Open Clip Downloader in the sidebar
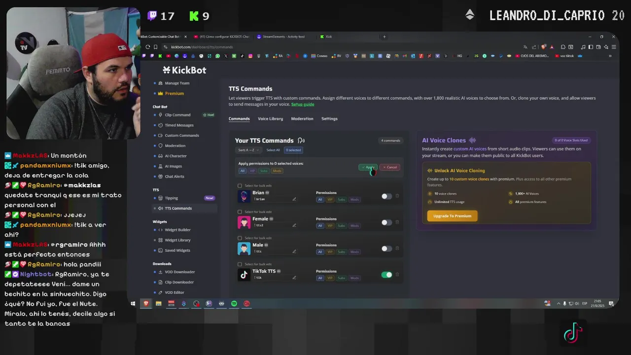The image size is (631, 355). click(179, 282)
